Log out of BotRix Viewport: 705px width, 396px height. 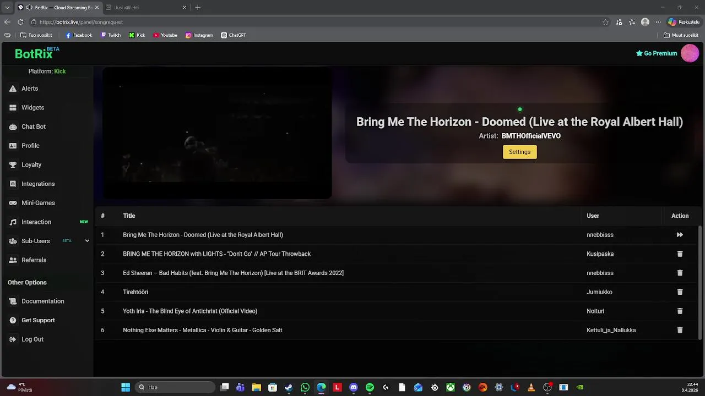pyautogui.click(x=32, y=339)
